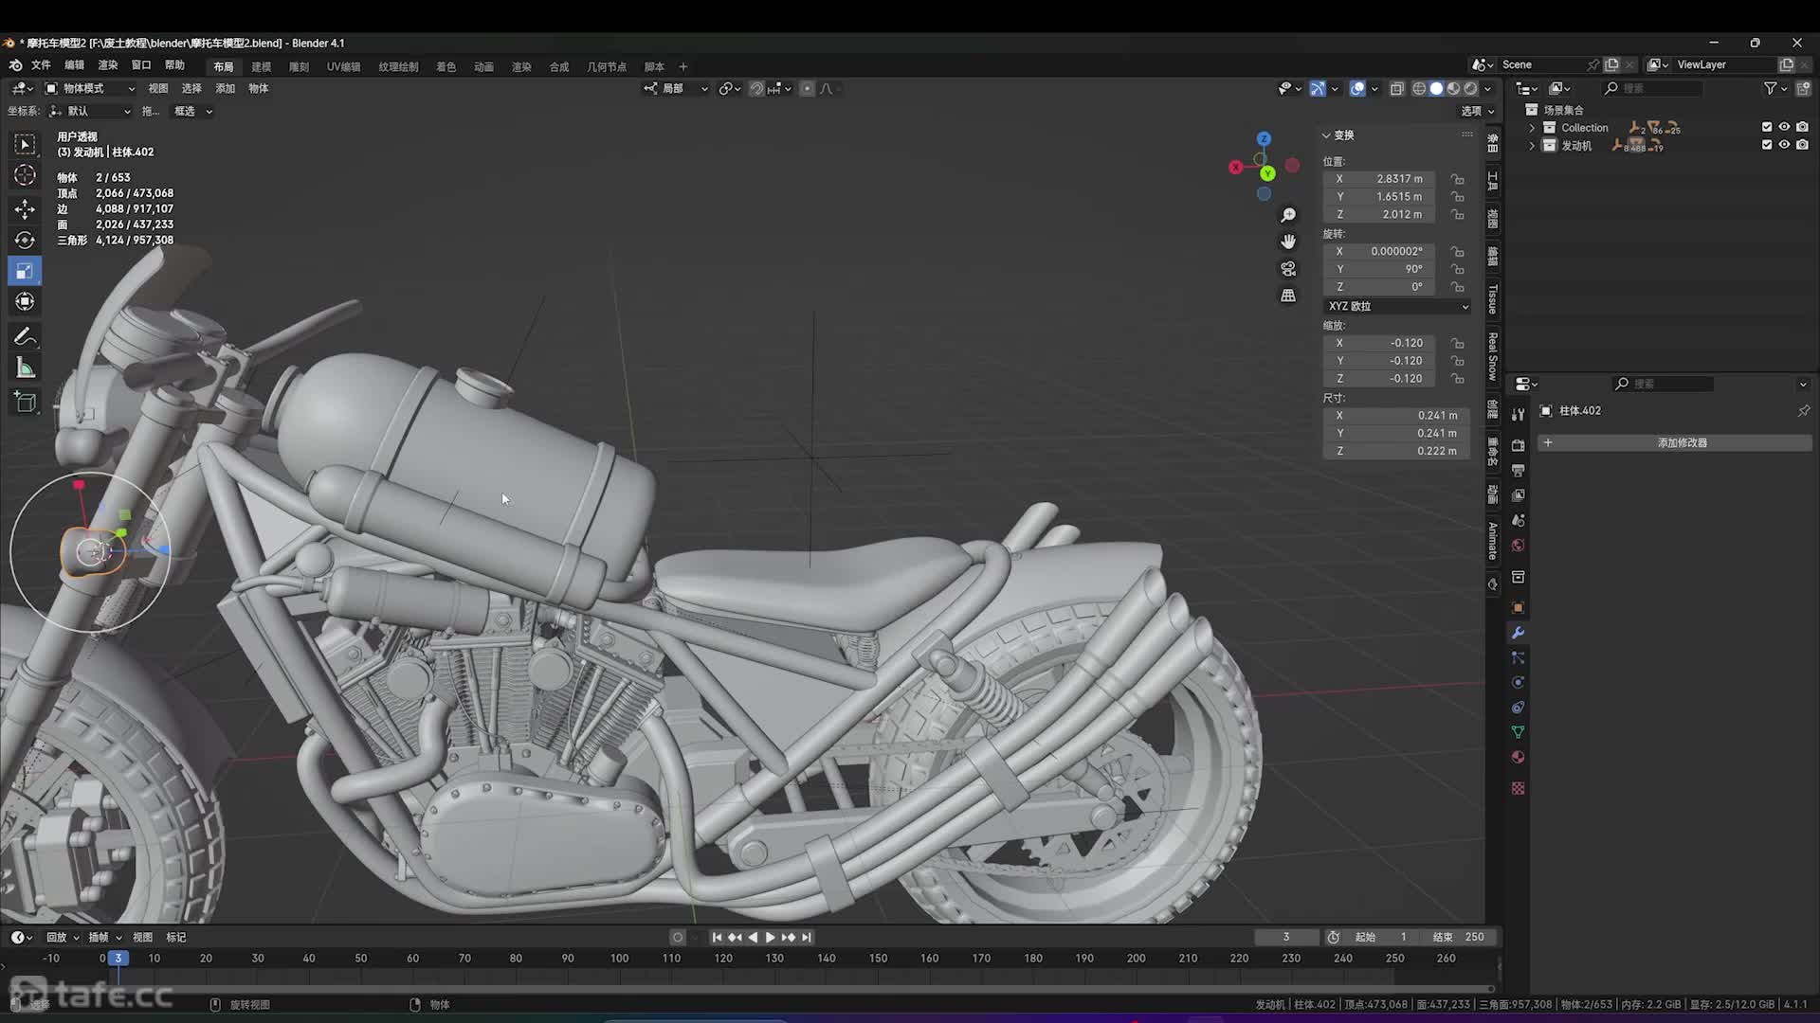The height and width of the screenshot is (1023, 1820).
Task: Open the Modifiers wrench tab
Action: point(1518,633)
